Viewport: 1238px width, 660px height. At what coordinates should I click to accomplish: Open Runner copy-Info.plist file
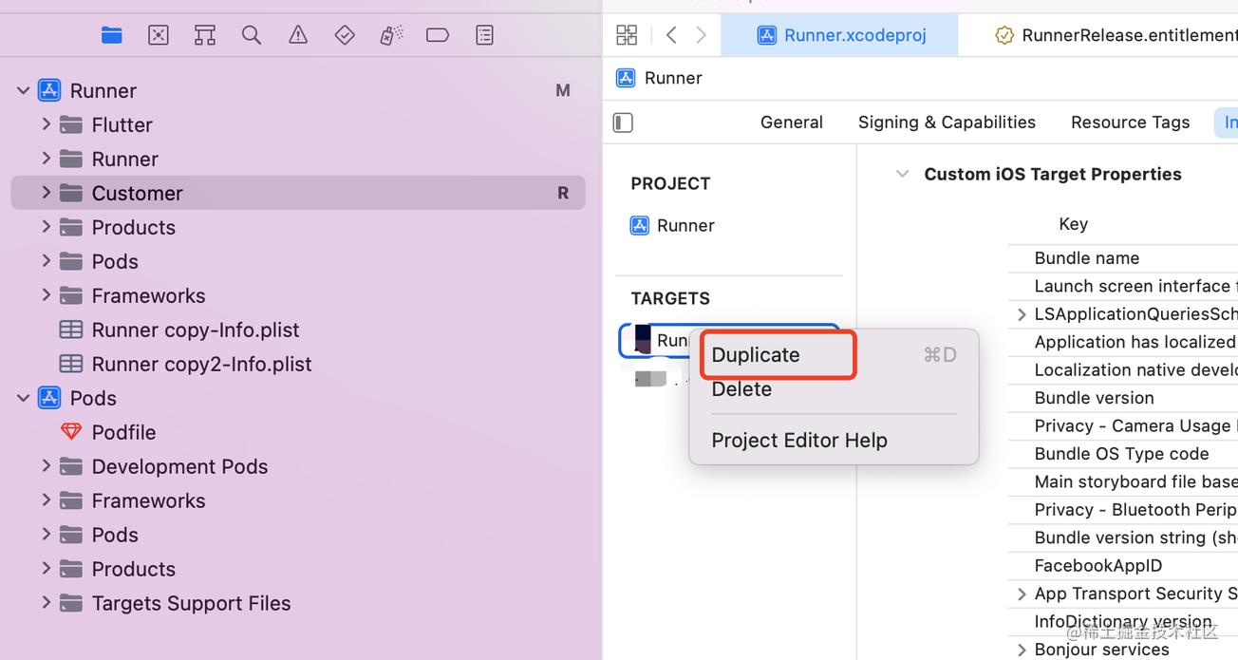[x=195, y=330]
